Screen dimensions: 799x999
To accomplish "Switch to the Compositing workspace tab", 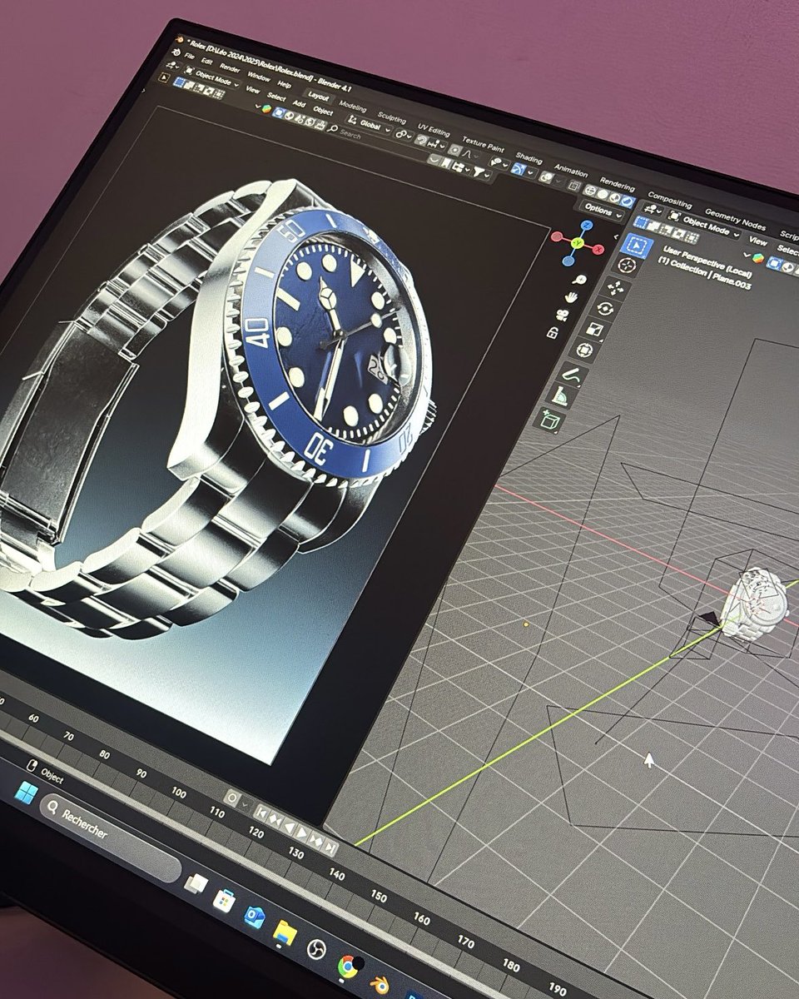I will coord(670,200).
